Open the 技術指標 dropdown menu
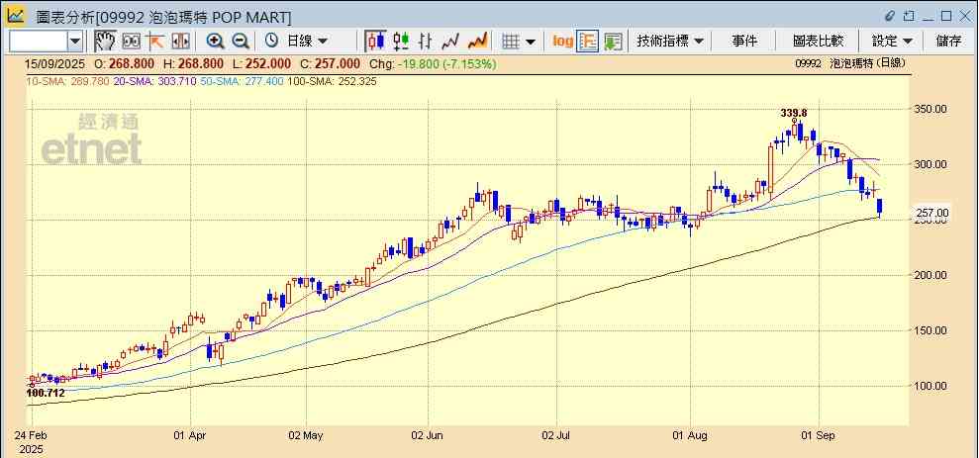The image size is (979, 458). 670,42
